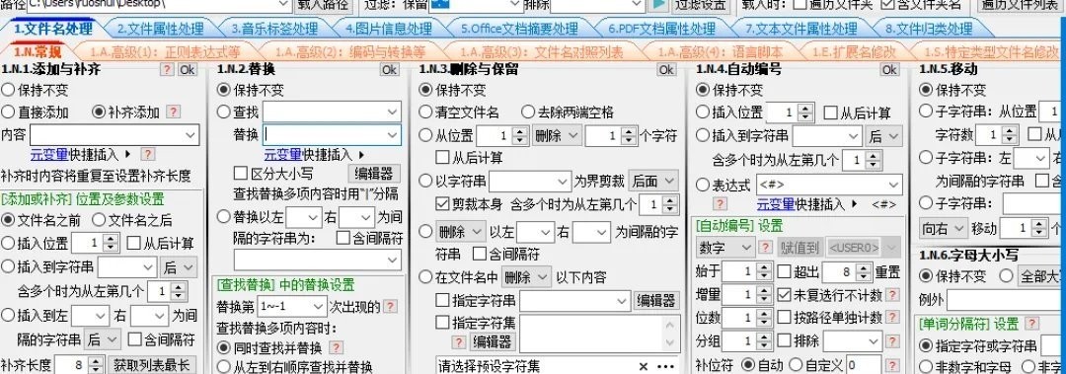Enable 区分大小写 checkbox

[x=241, y=173]
